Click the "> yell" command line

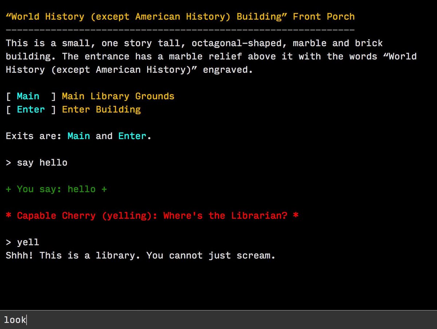(x=23, y=242)
